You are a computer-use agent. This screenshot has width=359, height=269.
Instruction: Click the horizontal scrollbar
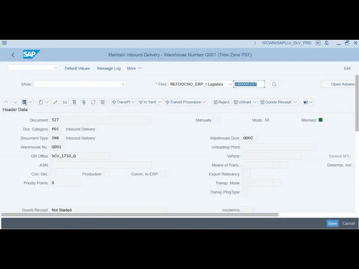pos(140,215)
